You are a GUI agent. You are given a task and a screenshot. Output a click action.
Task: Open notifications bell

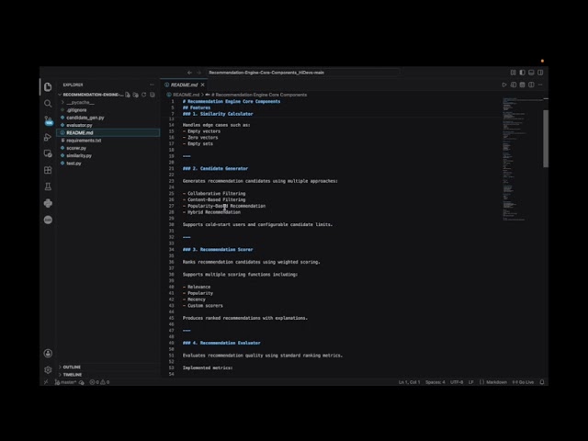tap(542, 382)
